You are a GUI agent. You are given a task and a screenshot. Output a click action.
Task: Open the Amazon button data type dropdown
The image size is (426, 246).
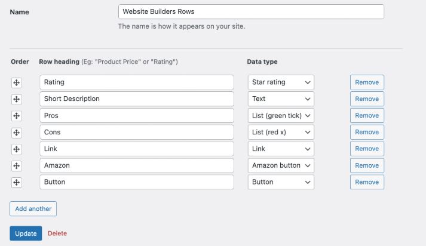(x=281, y=165)
